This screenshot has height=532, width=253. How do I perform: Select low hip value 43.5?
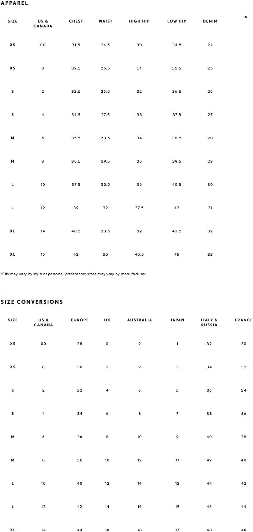(177, 231)
